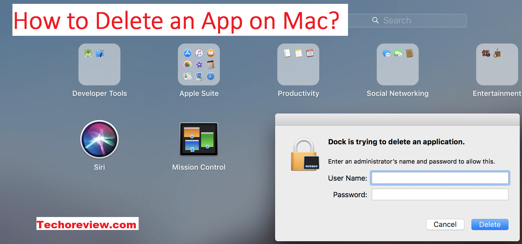Click the iTunes music note icon
Viewport: 522px width, 244px height.
(199, 53)
